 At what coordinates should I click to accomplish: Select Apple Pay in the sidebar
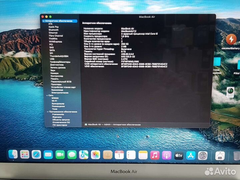coord(54,27)
